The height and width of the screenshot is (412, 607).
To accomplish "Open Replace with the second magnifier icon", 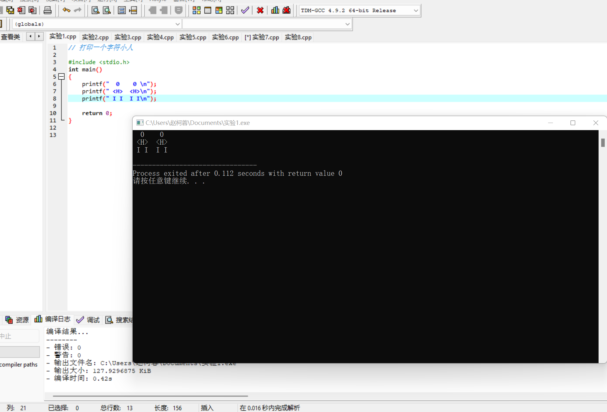I will click(x=107, y=10).
